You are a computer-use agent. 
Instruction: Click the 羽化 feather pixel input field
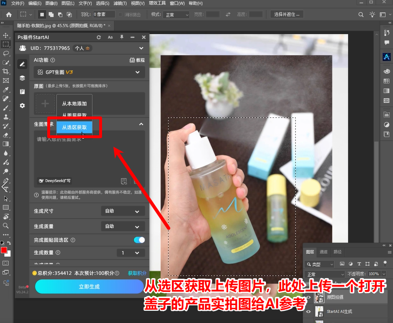(104, 15)
